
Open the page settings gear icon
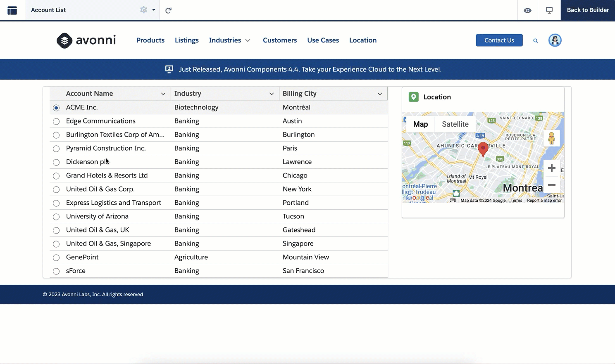point(143,10)
